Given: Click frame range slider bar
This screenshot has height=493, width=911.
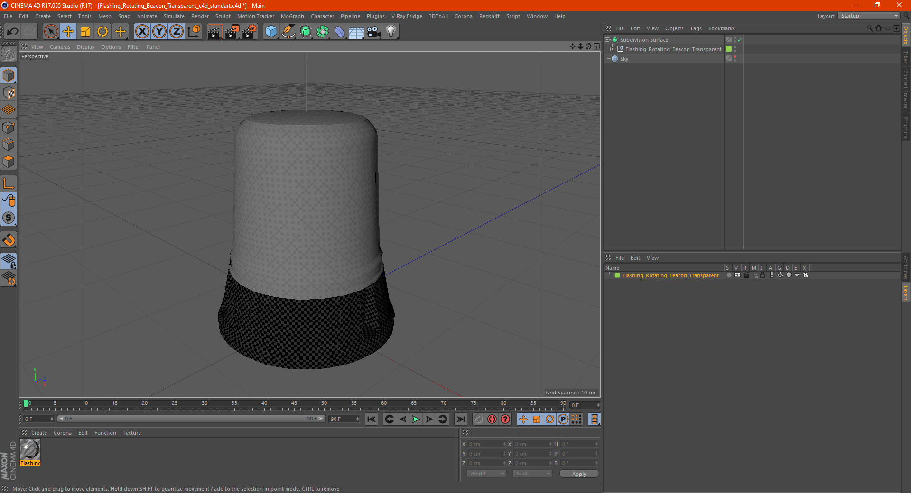Looking at the screenshot, I should (x=191, y=419).
